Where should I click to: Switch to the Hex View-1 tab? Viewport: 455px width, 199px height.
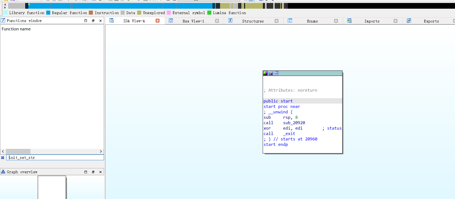click(x=193, y=21)
